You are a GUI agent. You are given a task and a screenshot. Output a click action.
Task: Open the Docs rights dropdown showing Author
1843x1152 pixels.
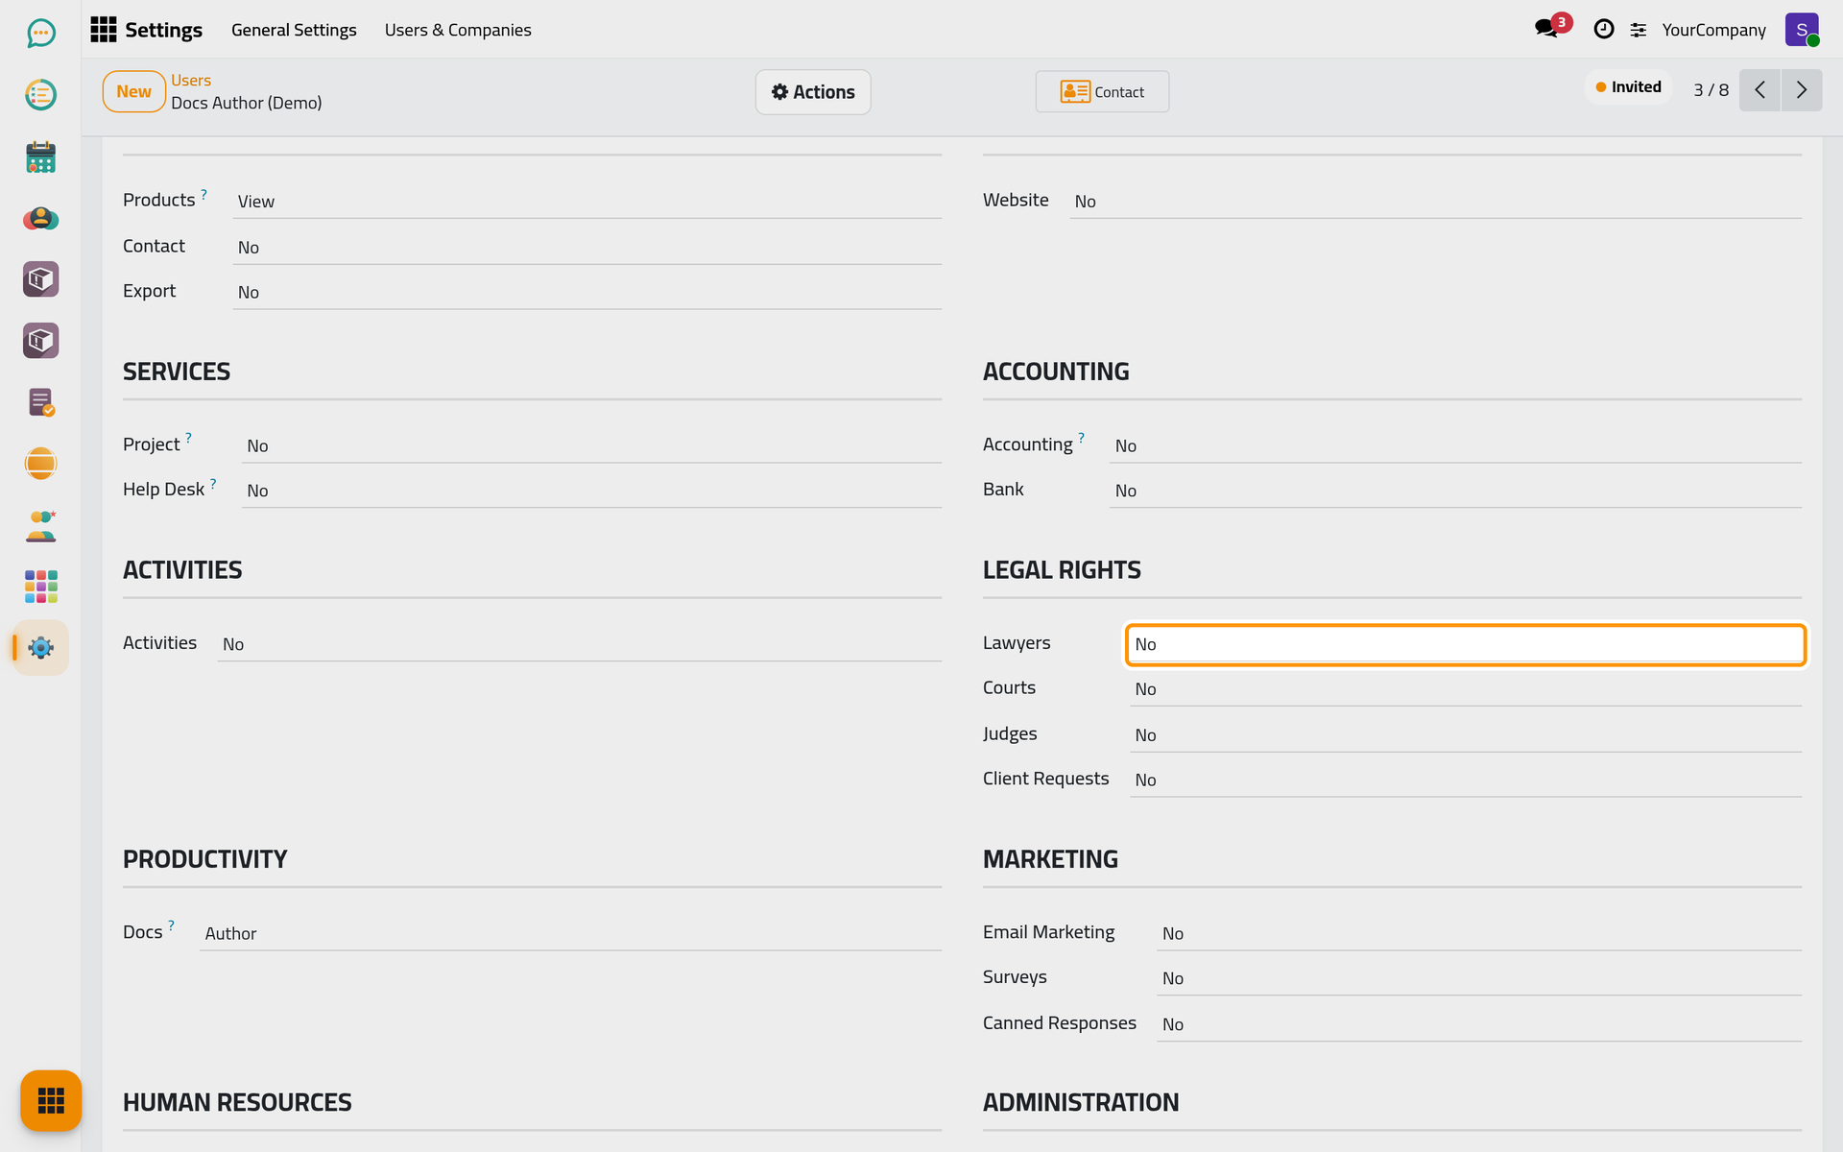[570, 933]
